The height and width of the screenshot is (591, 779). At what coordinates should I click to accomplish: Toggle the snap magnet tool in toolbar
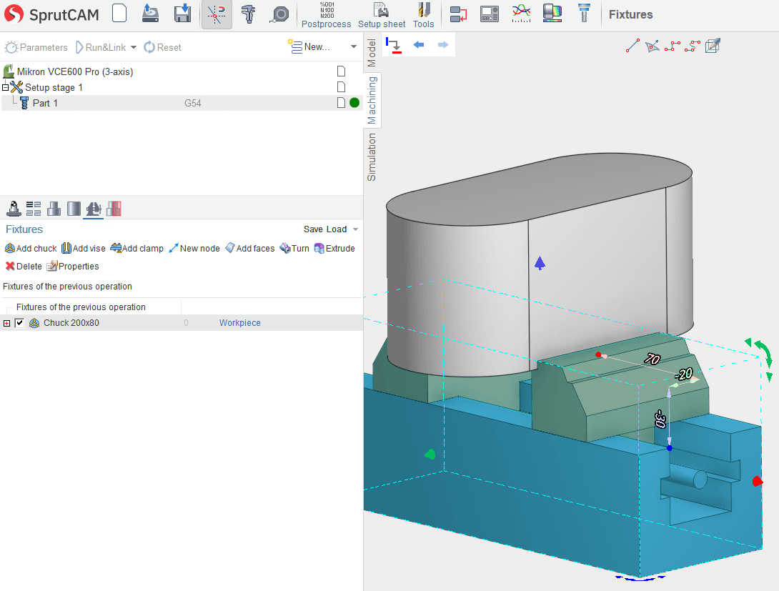pyautogui.click(x=217, y=14)
